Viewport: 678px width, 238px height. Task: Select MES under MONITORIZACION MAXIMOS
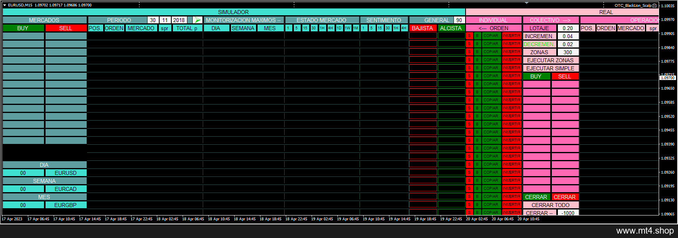click(x=270, y=28)
